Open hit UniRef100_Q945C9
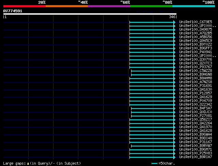Viewport: 218px width, 166px height. (196, 41)
